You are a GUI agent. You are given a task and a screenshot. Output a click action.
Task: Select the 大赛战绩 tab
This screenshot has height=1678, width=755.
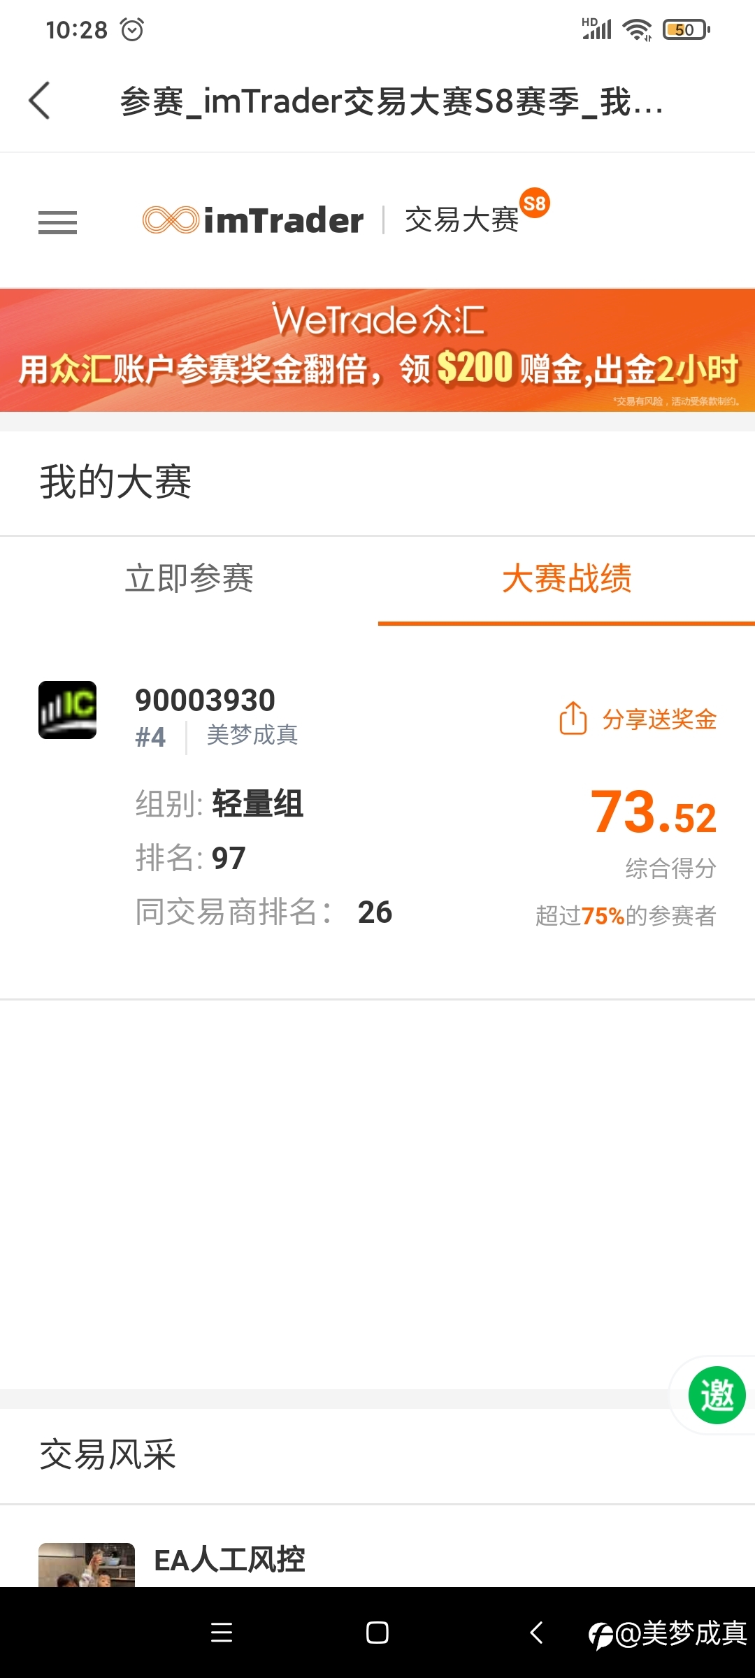point(566,579)
